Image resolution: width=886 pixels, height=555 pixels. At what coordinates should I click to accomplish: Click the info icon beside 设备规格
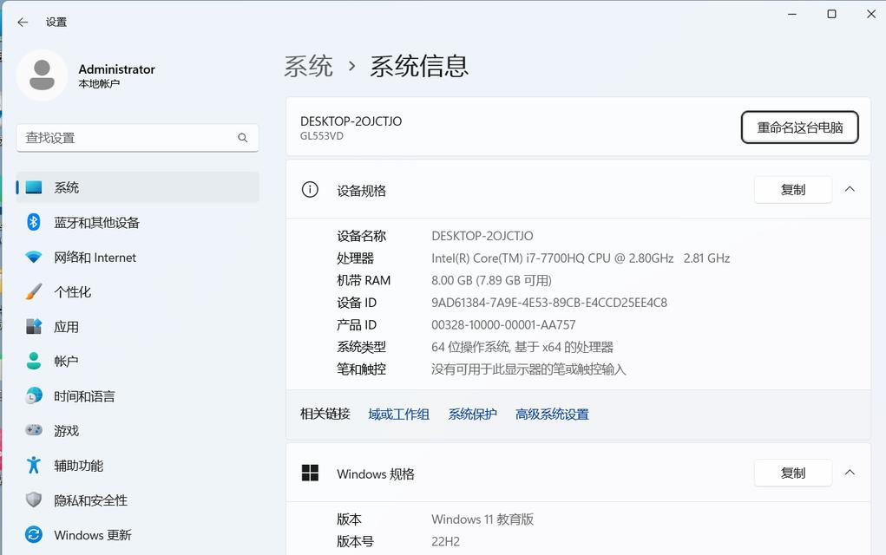pos(310,190)
